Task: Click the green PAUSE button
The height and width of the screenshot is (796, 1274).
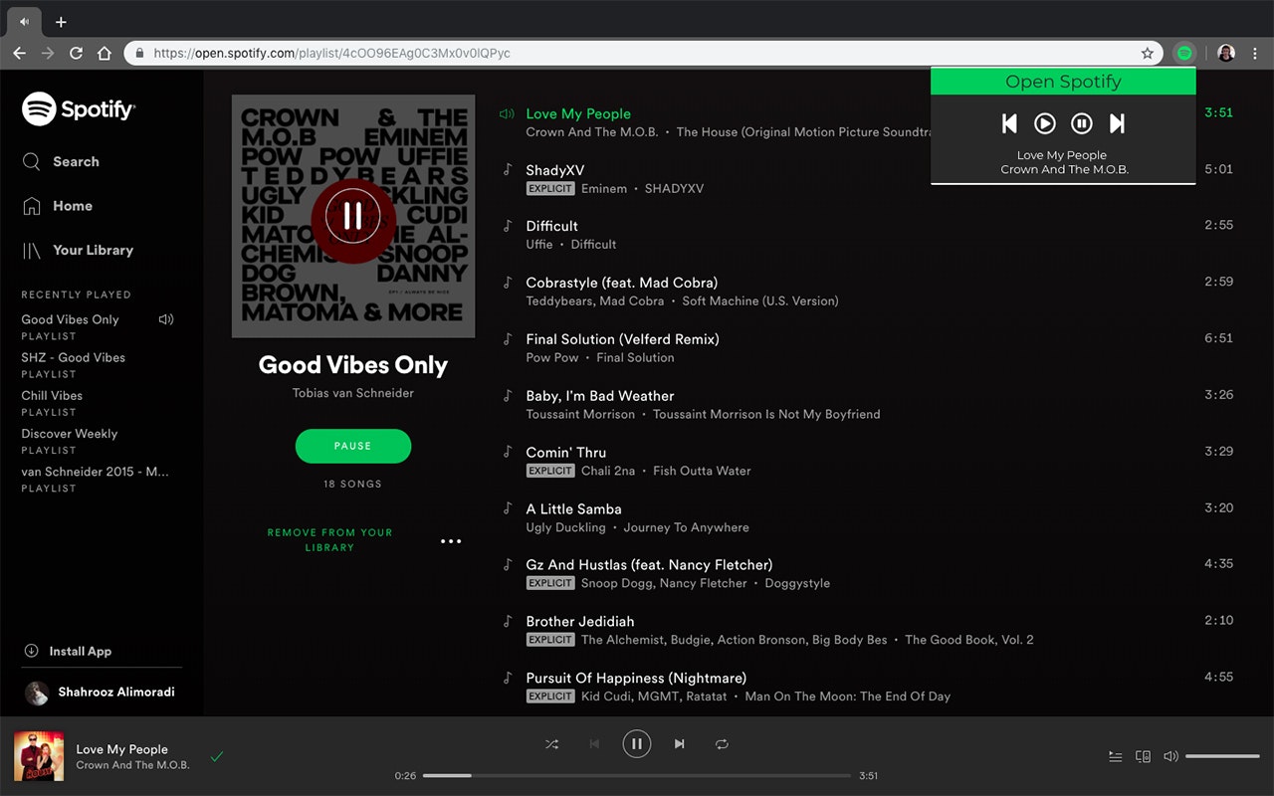Action: click(353, 446)
